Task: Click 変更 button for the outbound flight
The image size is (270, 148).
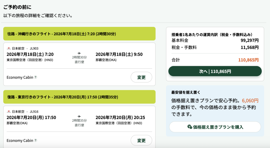Action: click(x=141, y=77)
